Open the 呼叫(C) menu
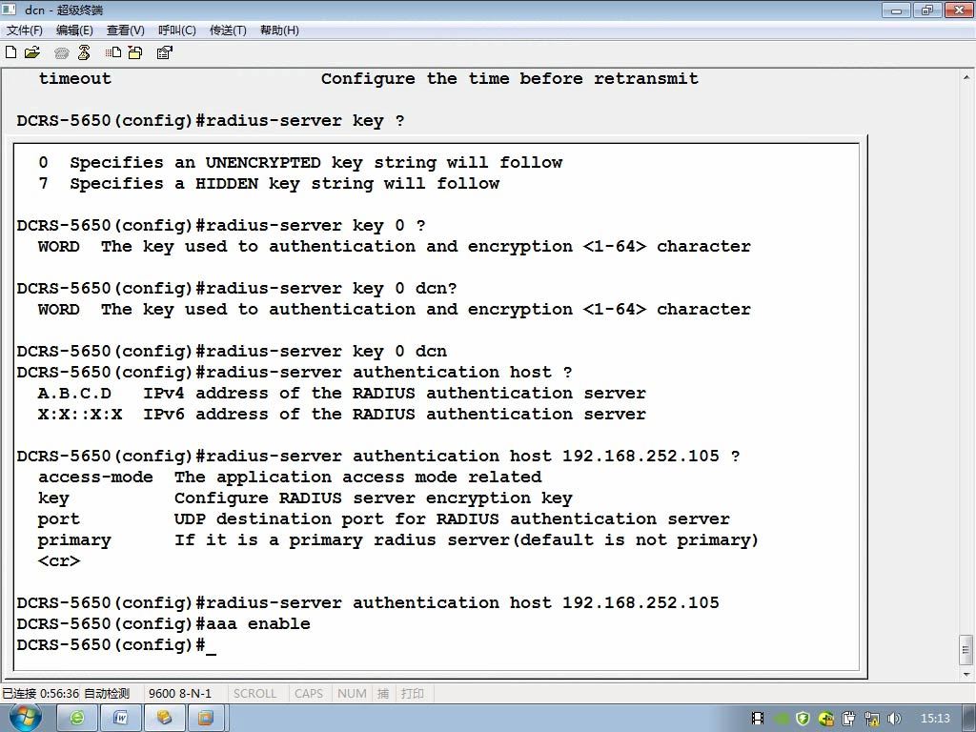This screenshot has width=976, height=732. (x=176, y=30)
